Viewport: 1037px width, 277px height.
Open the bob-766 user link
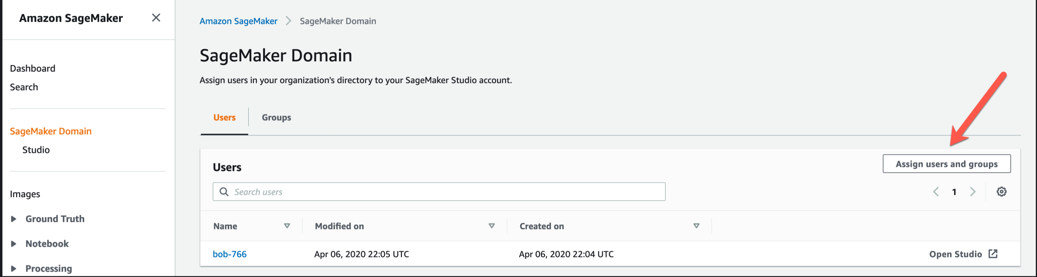coord(229,254)
